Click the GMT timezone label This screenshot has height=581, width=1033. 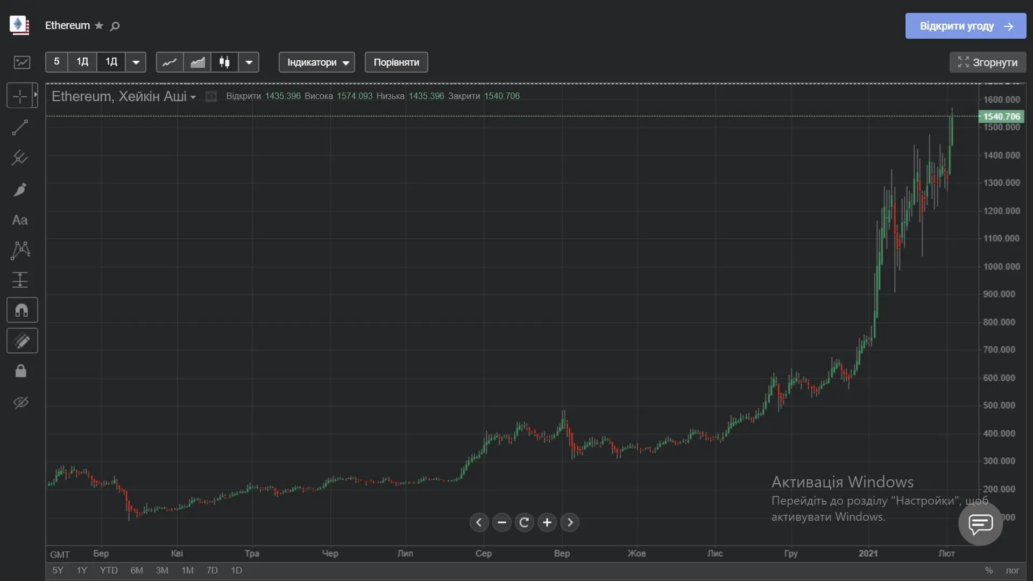[x=60, y=555]
